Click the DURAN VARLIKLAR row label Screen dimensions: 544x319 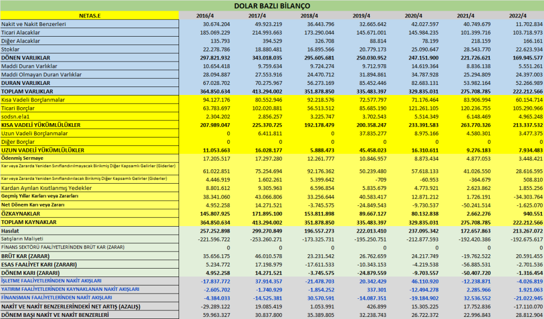click(25, 83)
